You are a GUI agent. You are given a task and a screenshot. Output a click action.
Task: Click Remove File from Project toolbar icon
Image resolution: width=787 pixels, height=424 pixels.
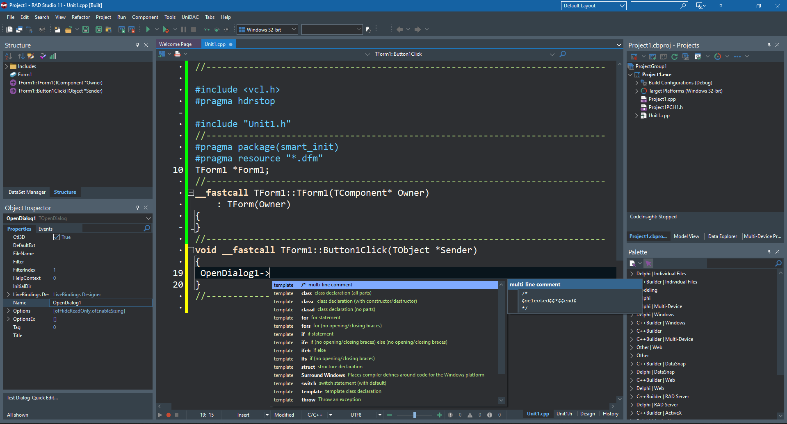click(132, 29)
